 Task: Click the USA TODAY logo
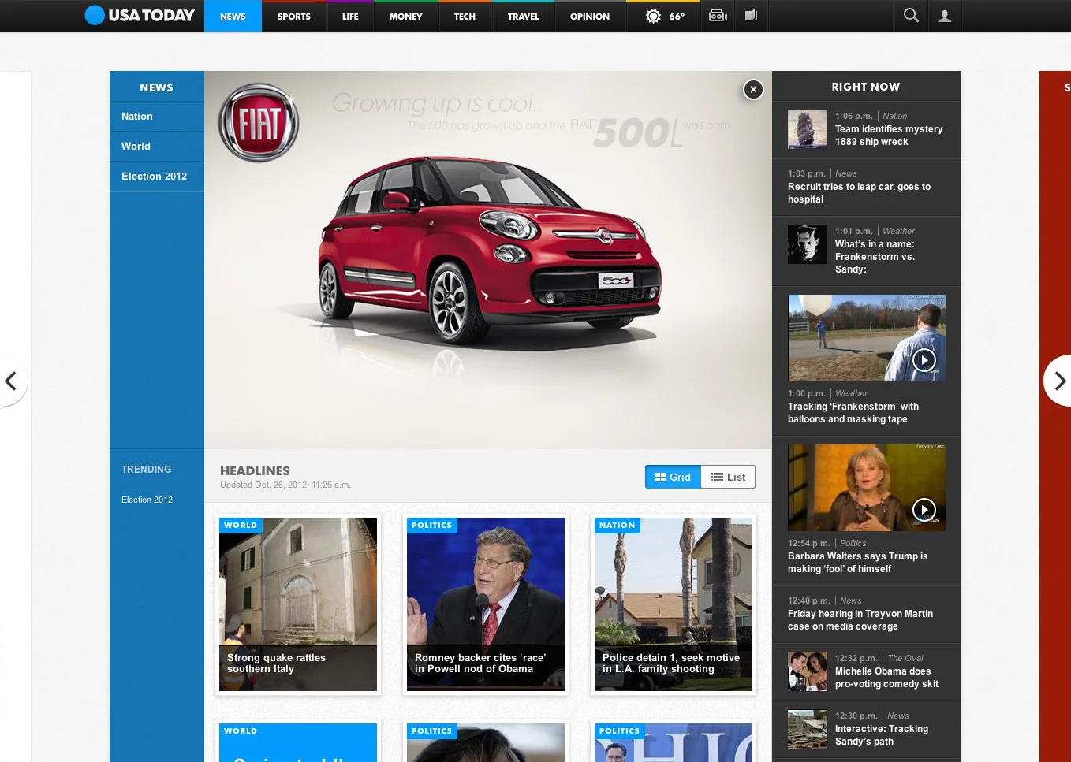pyautogui.click(x=140, y=15)
